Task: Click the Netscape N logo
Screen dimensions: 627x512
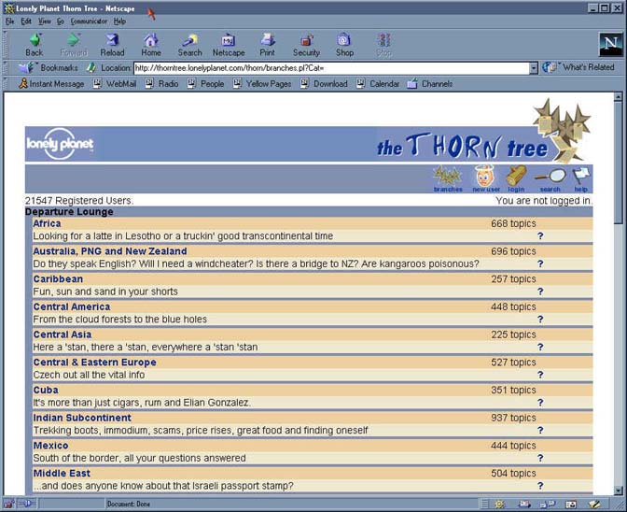Action: (610, 44)
